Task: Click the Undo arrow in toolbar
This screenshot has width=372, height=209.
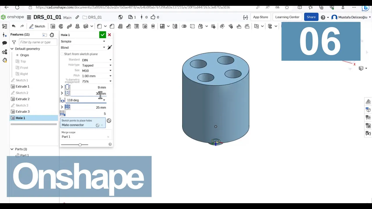Action: pyautogui.click(x=14, y=26)
